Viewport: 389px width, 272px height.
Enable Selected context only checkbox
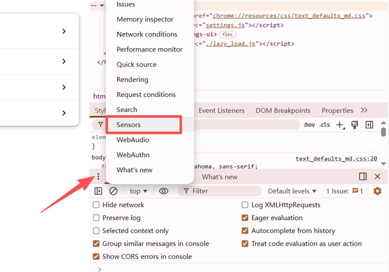96,231
